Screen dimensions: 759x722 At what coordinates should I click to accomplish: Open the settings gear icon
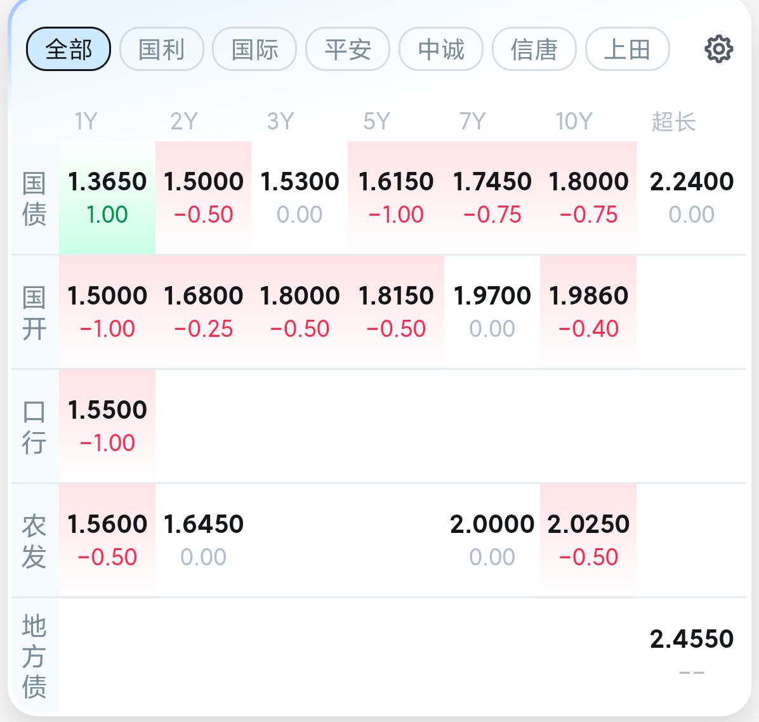tap(718, 49)
